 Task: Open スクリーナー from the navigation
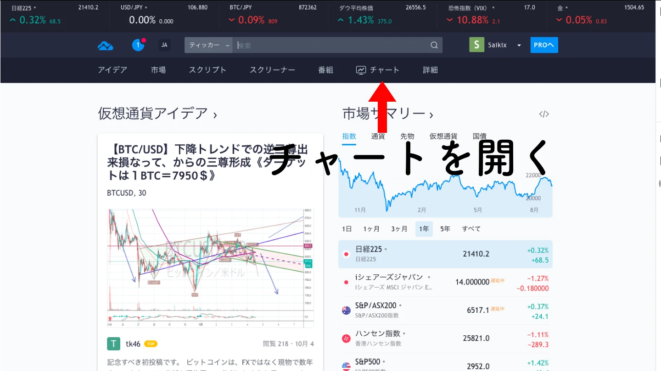(x=272, y=70)
